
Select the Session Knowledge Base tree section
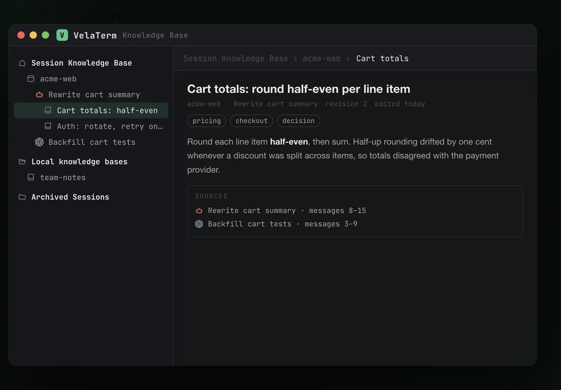[x=91, y=63]
